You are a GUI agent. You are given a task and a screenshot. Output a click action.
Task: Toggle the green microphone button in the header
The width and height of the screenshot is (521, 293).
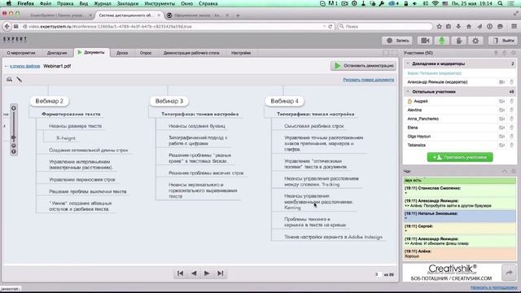[x=441, y=41]
